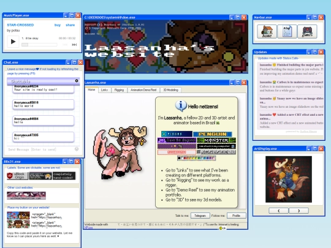
Task: Click the badge between uBlock and hand-coded
Action: click(40, 176)
